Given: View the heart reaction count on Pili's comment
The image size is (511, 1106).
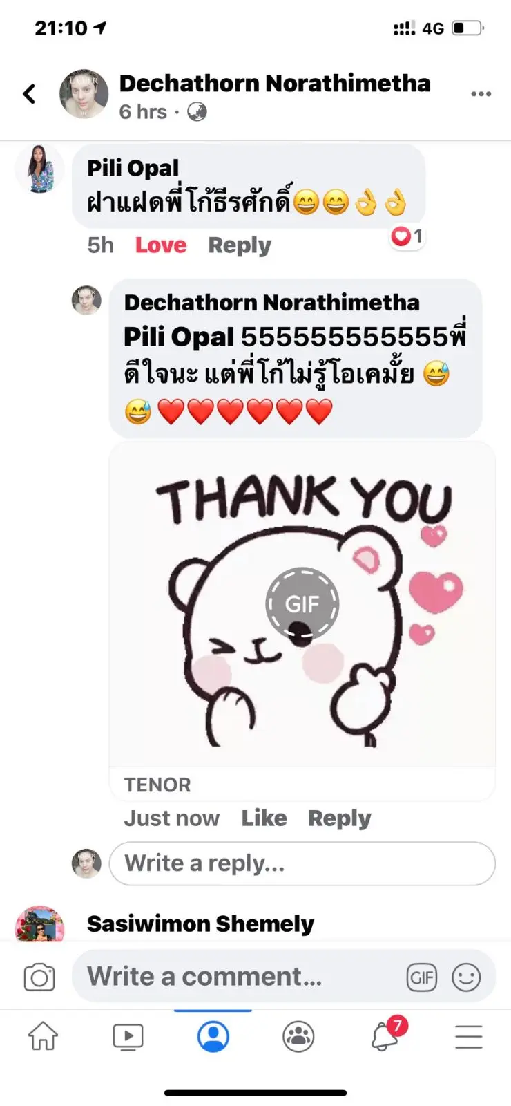Looking at the screenshot, I should click(x=407, y=237).
